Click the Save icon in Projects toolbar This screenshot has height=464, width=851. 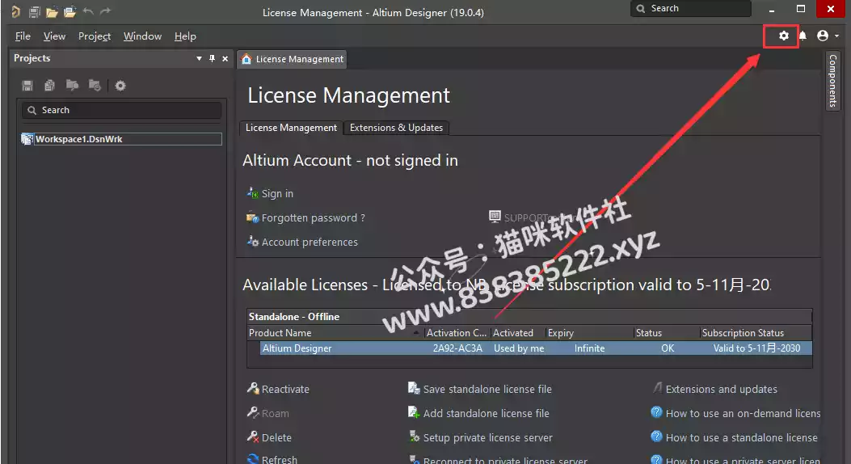[x=27, y=85]
